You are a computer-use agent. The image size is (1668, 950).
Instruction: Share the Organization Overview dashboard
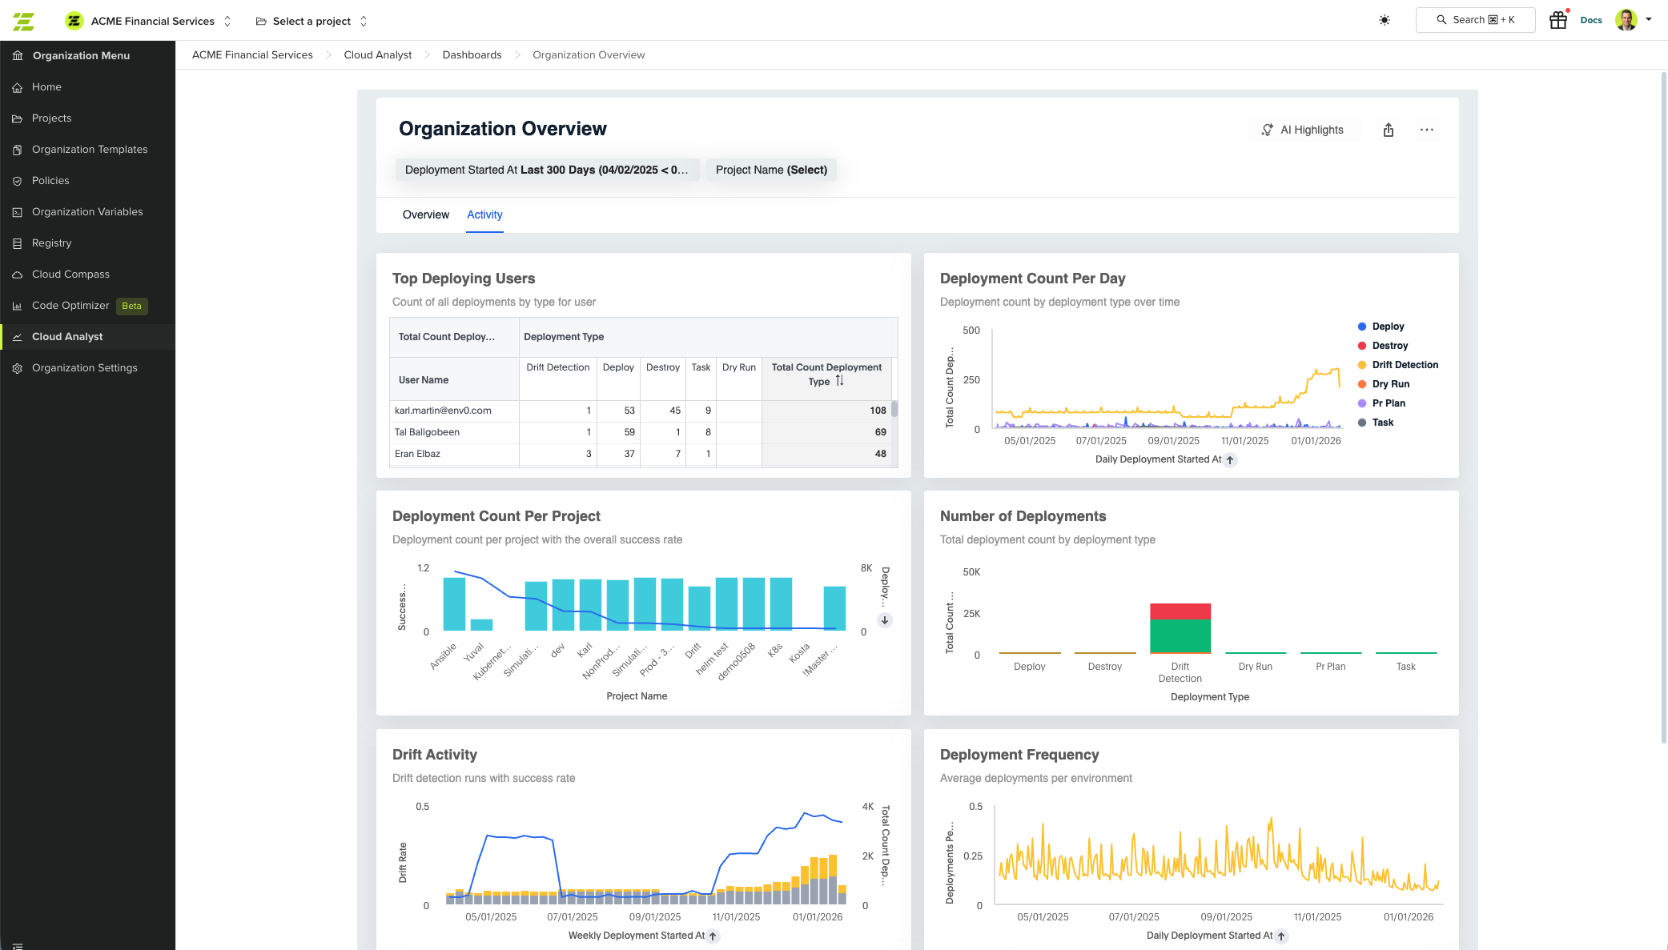tap(1389, 130)
